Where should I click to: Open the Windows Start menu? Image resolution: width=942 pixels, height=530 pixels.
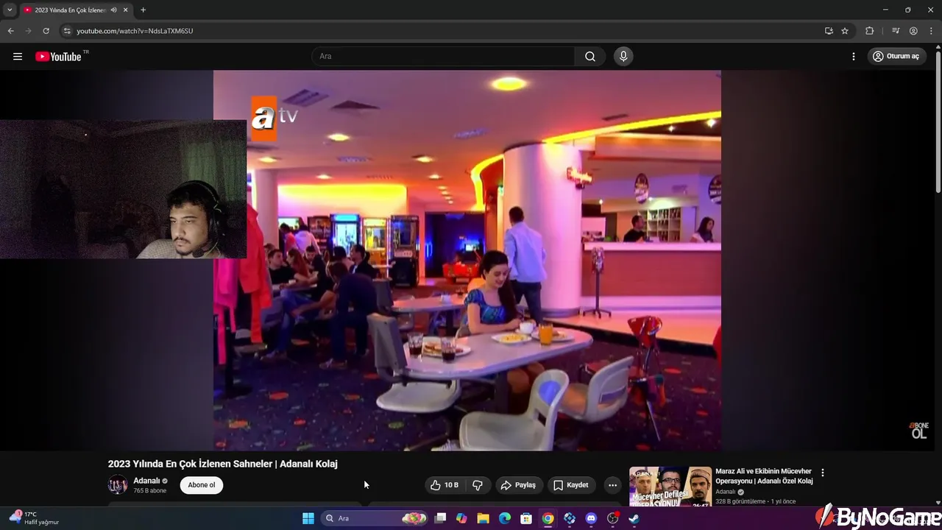308,518
